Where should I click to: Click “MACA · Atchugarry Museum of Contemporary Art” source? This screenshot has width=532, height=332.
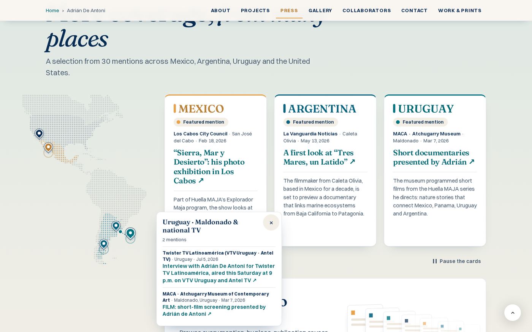coord(215,297)
